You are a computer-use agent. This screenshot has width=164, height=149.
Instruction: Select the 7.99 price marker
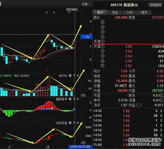(86, 37)
